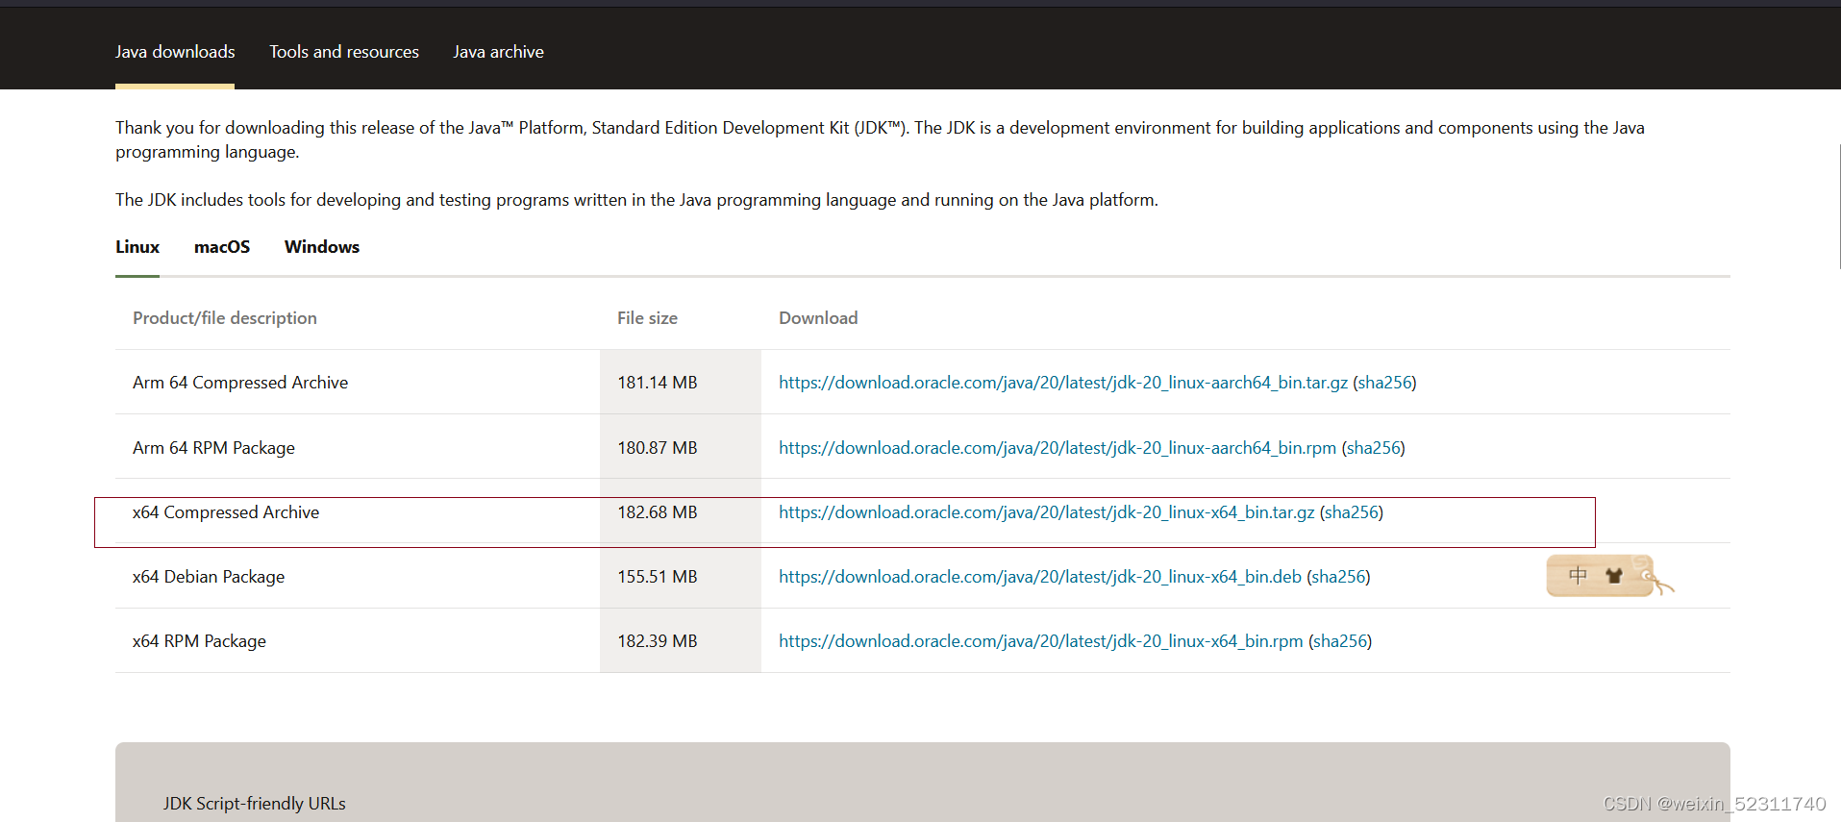Switch to Tools and resources tab
This screenshot has width=1841, height=822.
pos(344,52)
